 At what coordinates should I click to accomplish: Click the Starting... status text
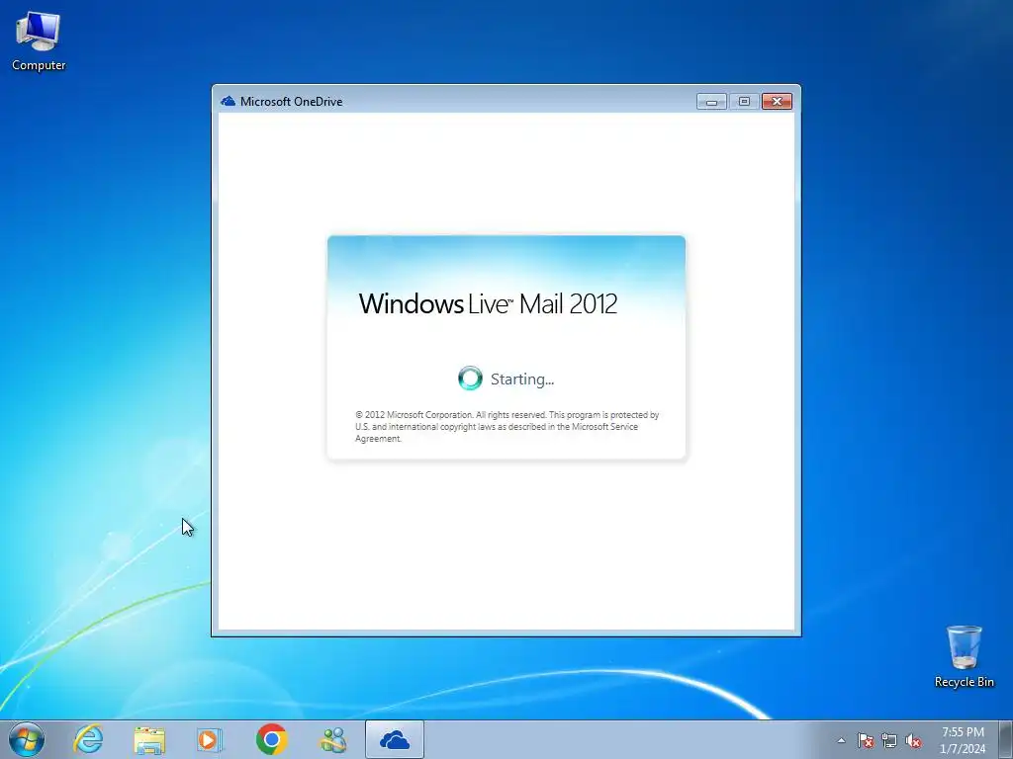click(x=522, y=379)
